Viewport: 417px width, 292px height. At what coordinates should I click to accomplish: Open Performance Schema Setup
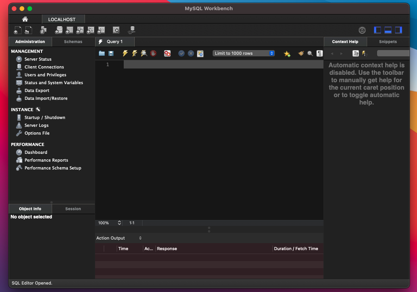point(53,168)
